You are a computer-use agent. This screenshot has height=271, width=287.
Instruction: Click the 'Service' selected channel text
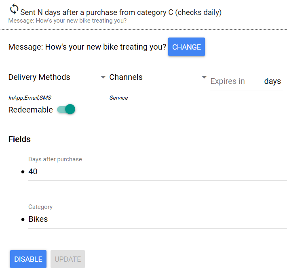(x=118, y=98)
